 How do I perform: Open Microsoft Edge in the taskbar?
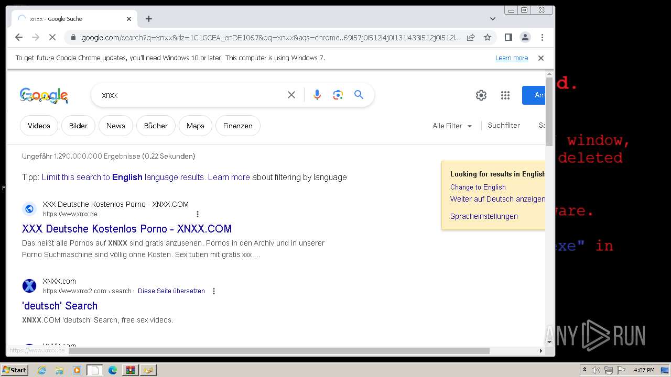(113, 370)
